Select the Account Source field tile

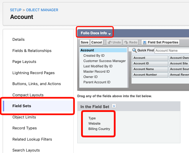tap(179, 69)
